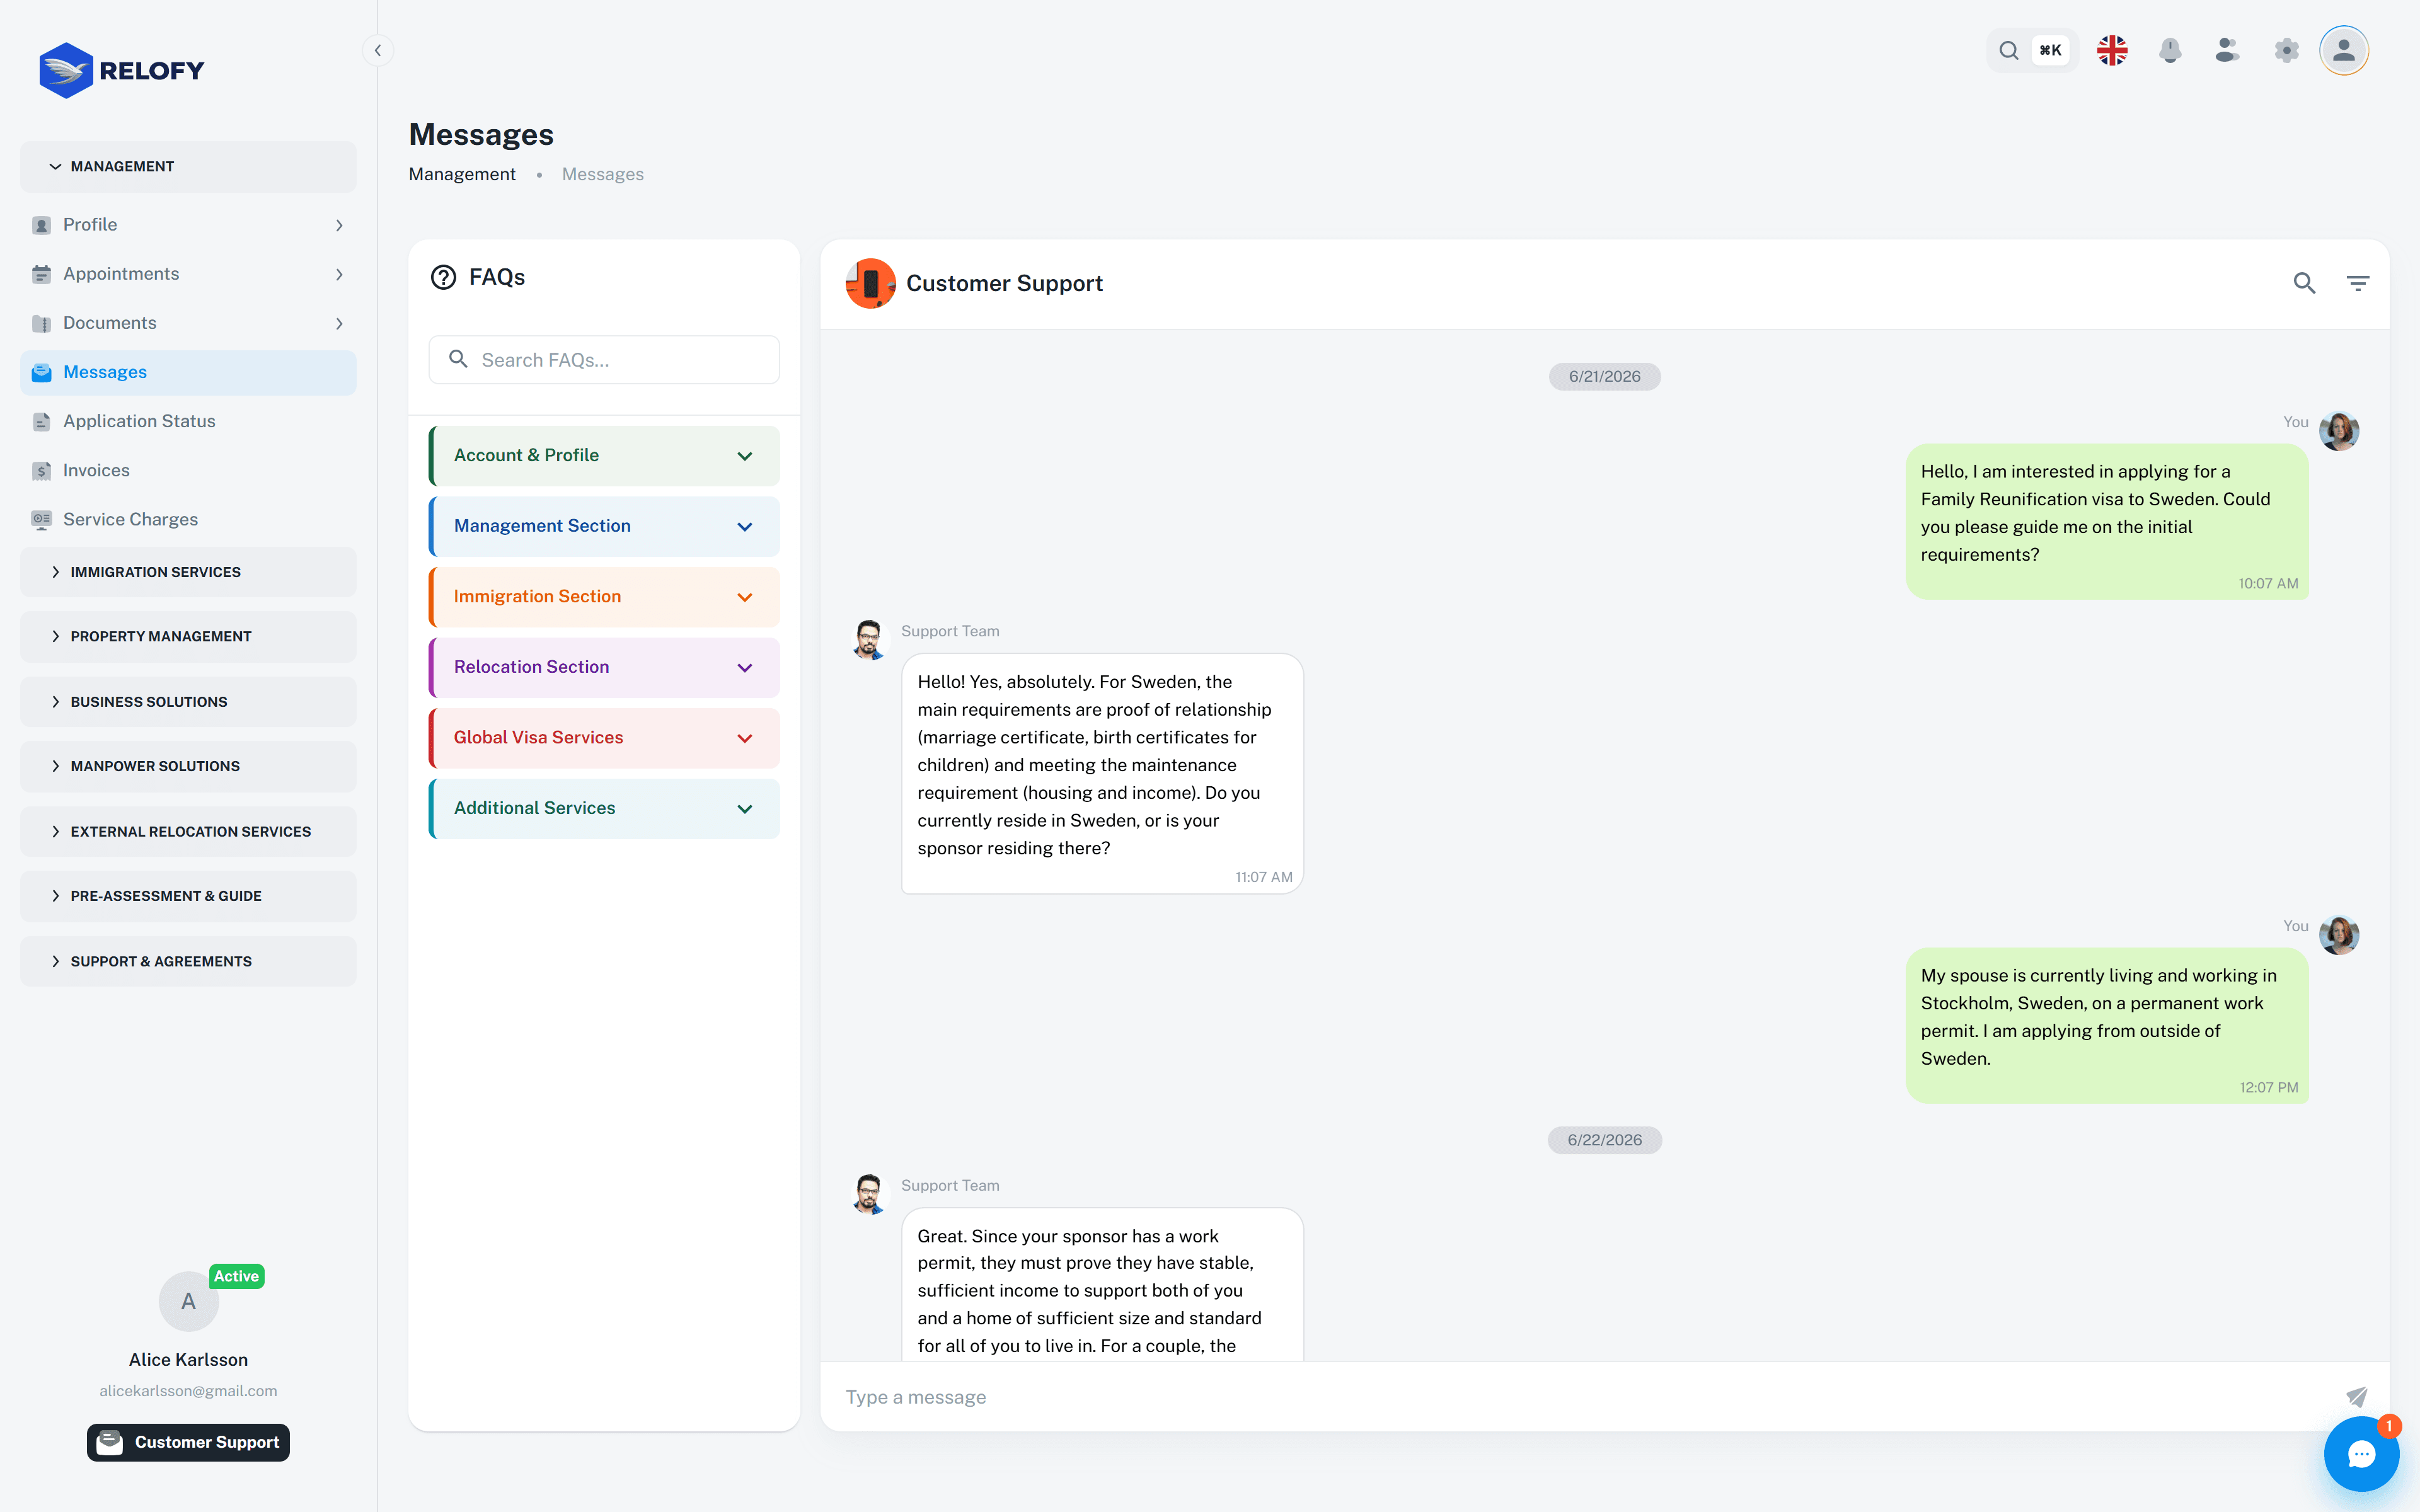Click the Appointments calendar icon
2420x1512 pixels.
point(41,274)
